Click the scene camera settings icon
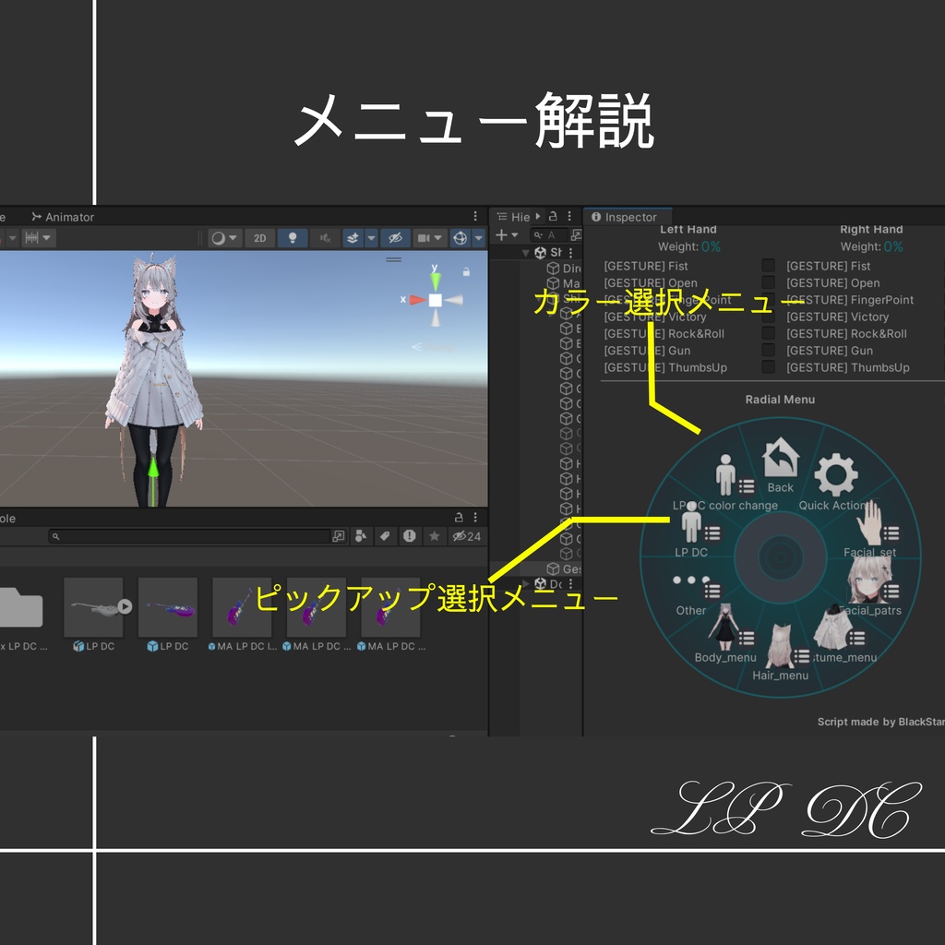 (424, 238)
